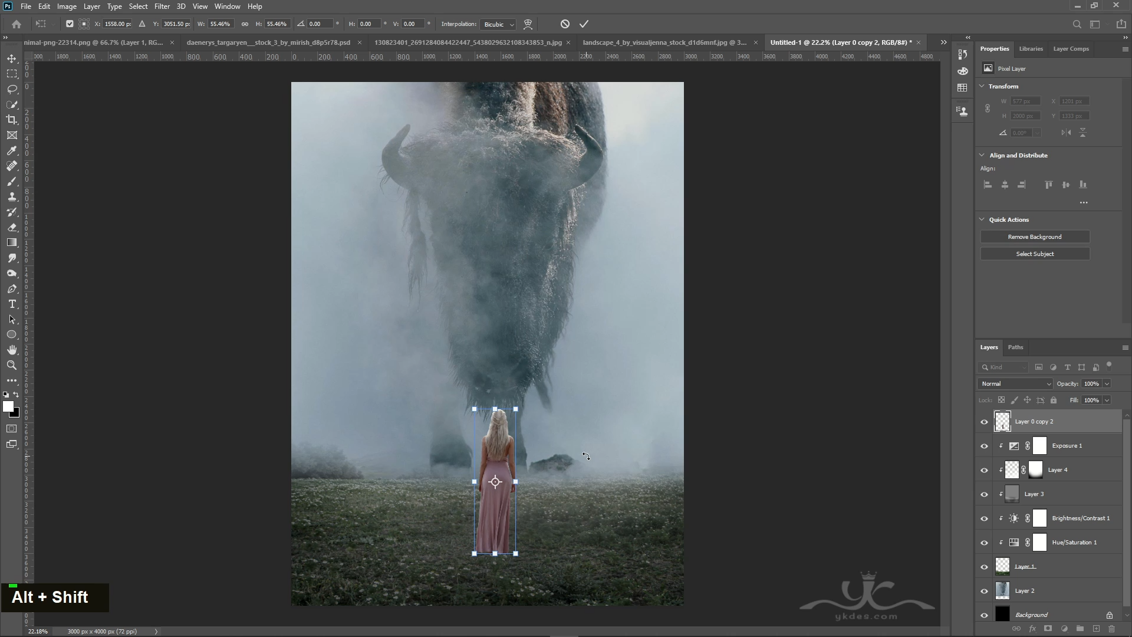Hide the Exposure 1 layer

(x=984, y=446)
